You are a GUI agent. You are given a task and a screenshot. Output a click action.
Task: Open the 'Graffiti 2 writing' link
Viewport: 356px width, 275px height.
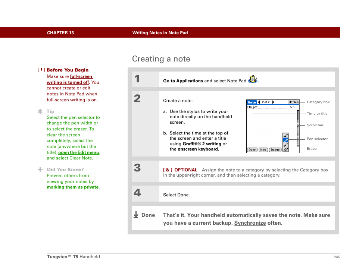point(202,144)
